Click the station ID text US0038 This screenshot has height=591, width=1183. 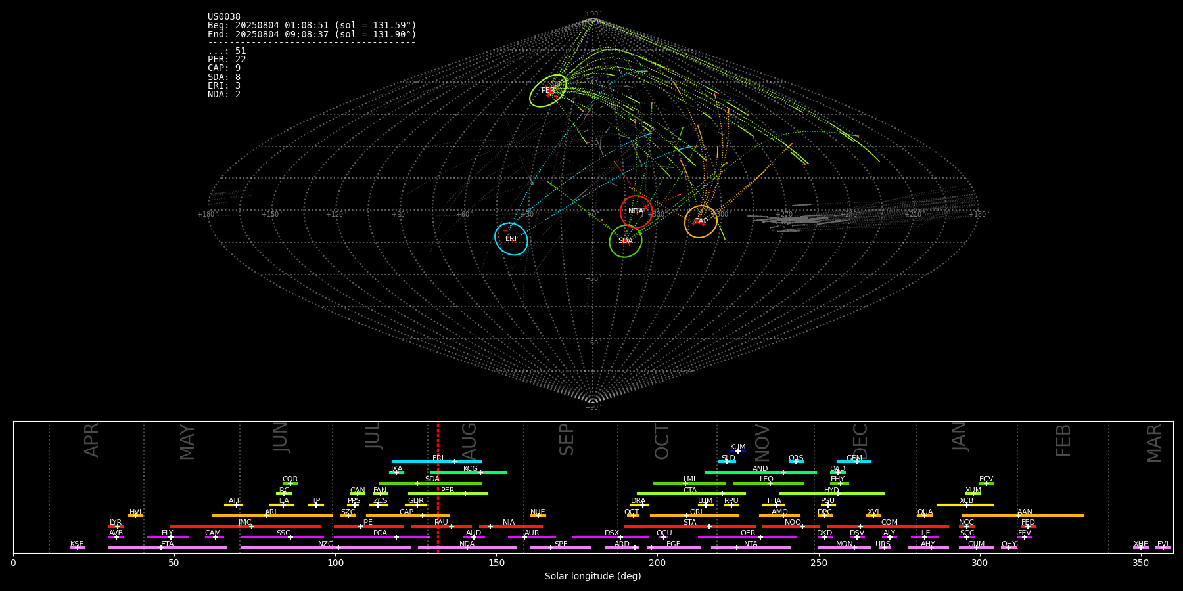(224, 17)
